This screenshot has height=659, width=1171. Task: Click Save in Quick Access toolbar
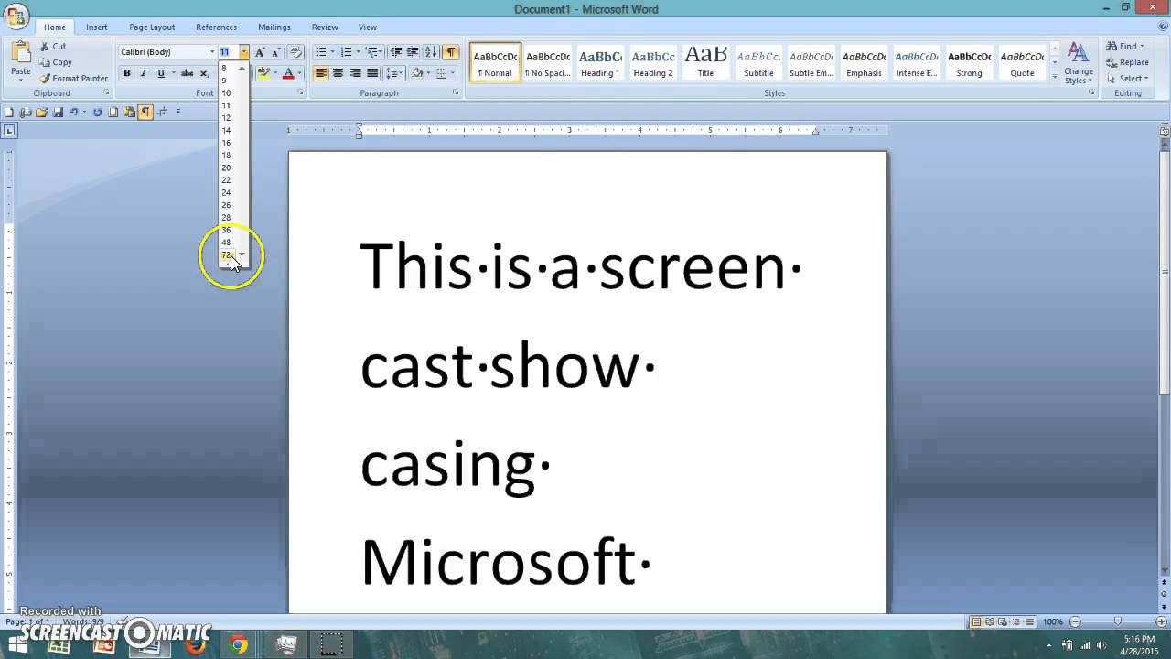(x=58, y=113)
